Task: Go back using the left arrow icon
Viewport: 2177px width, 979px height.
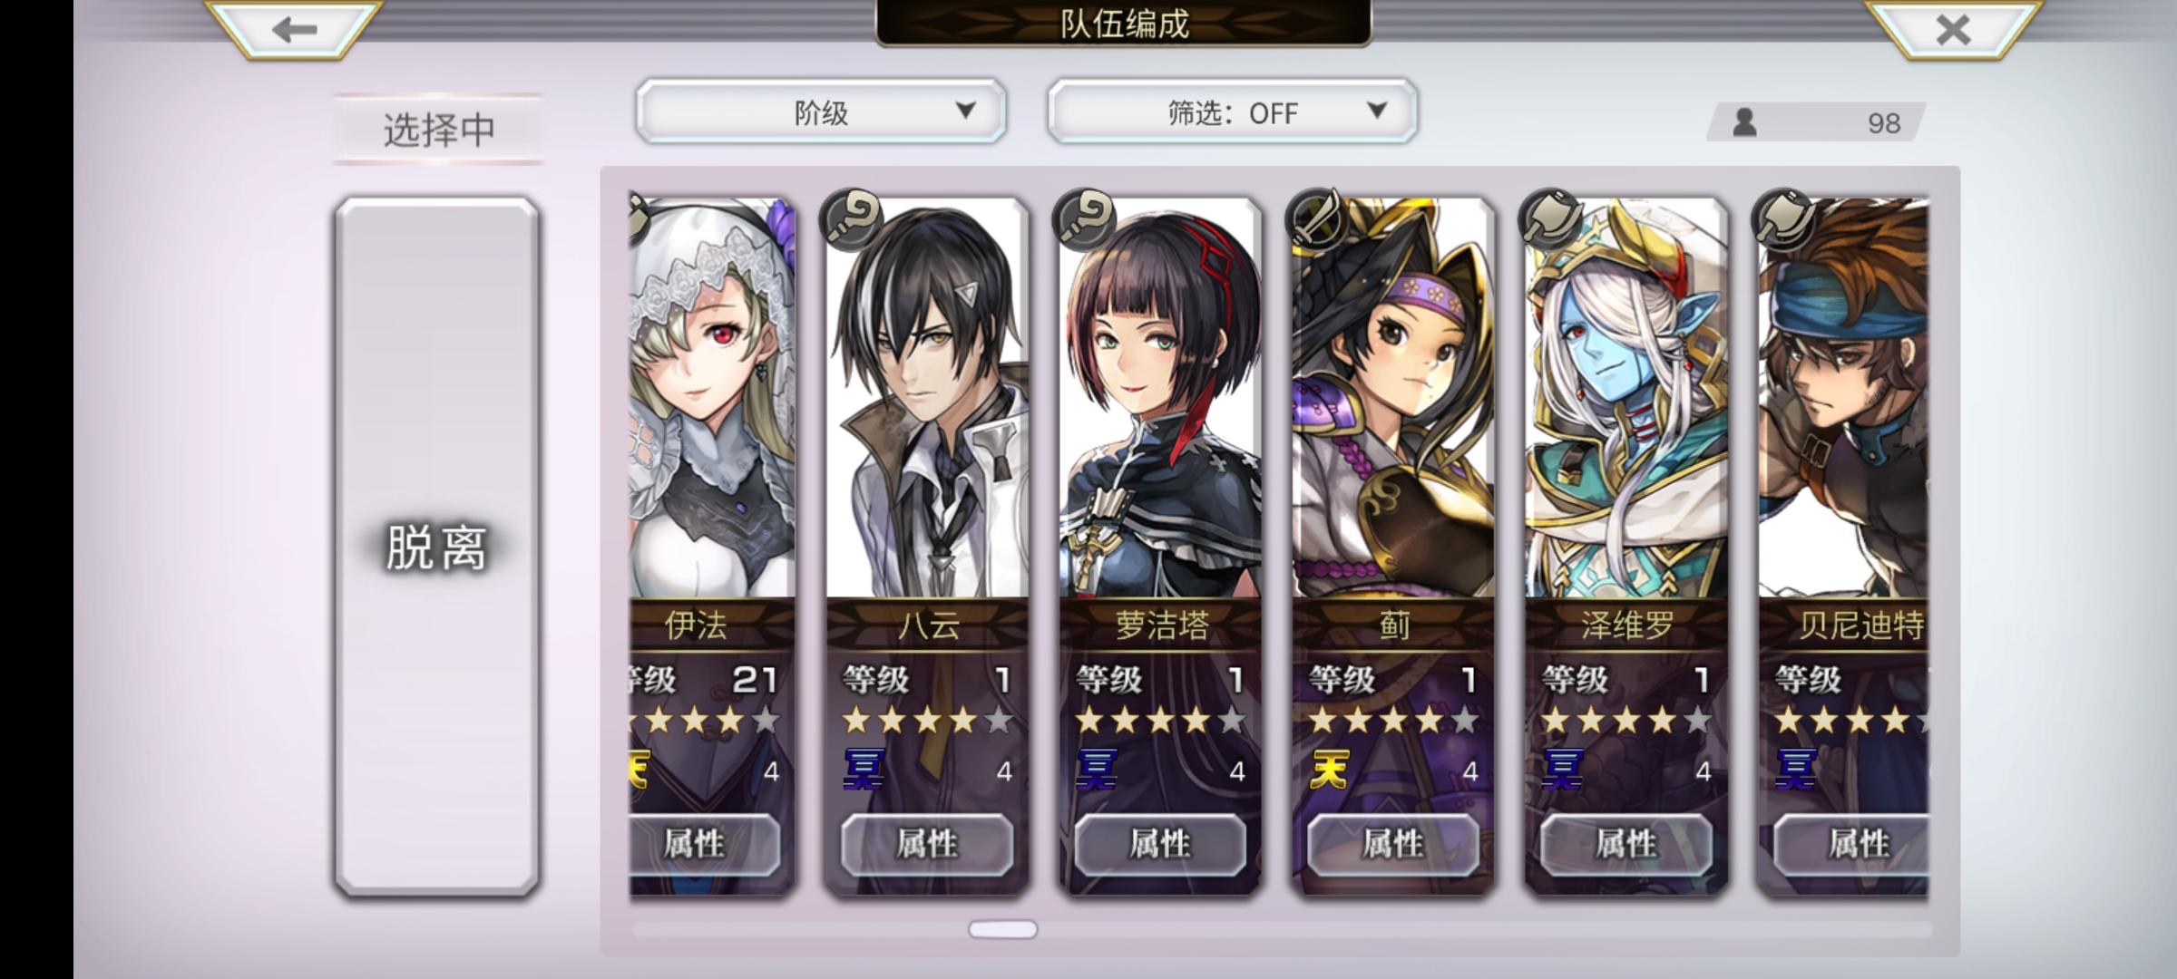Action: tap(294, 29)
